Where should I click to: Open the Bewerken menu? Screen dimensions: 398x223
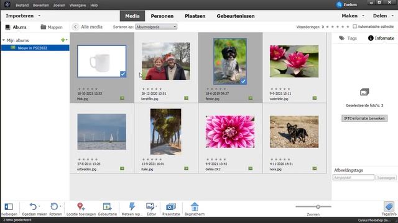(x=41, y=5)
